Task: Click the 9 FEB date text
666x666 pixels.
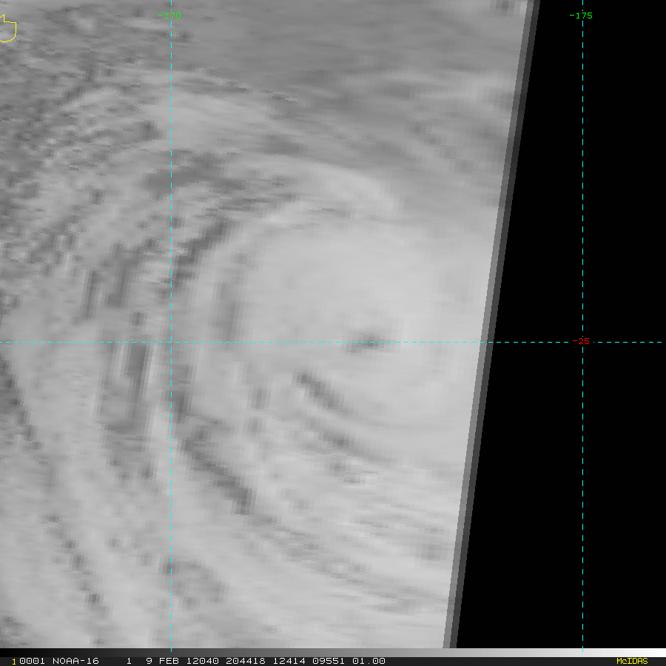Action: pyautogui.click(x=162, y=661)
